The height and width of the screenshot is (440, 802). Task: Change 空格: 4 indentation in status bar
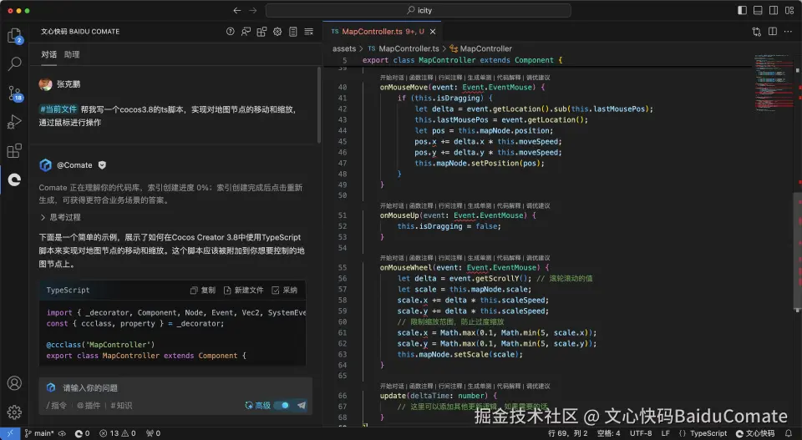pos(609,433)
